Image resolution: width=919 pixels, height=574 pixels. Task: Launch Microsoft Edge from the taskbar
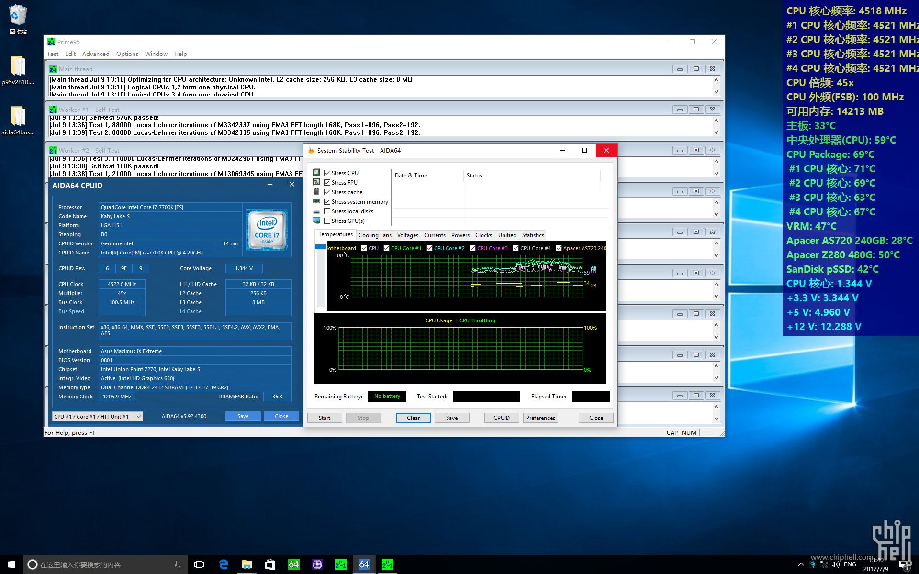click(224, 564)
